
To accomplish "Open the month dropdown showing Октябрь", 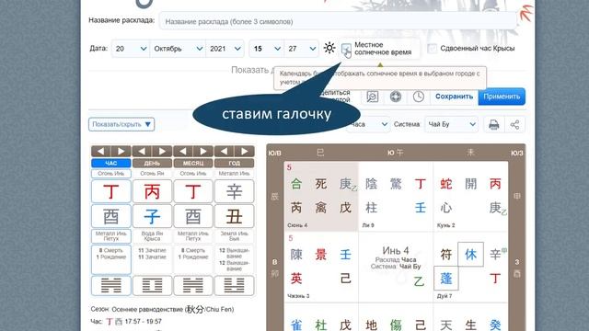I will 178,49.
